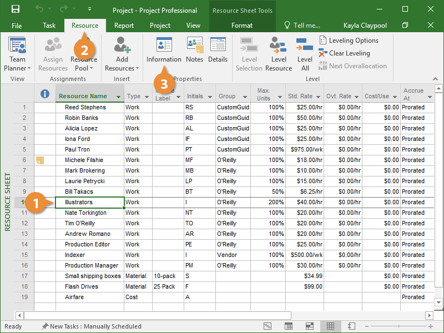Screen dimensions: 444x333
Task: Switch to the Task ribbon tab
Action: coord(49,26)
